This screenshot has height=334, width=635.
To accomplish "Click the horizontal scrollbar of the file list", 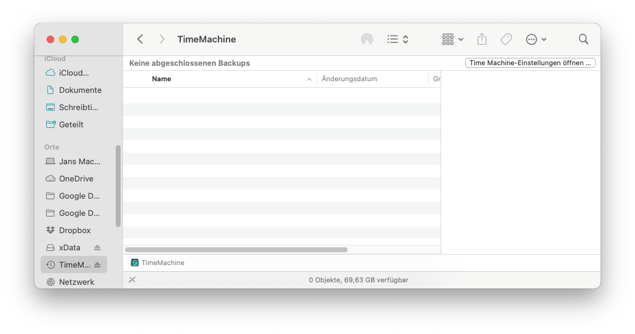I will [236, 250].
